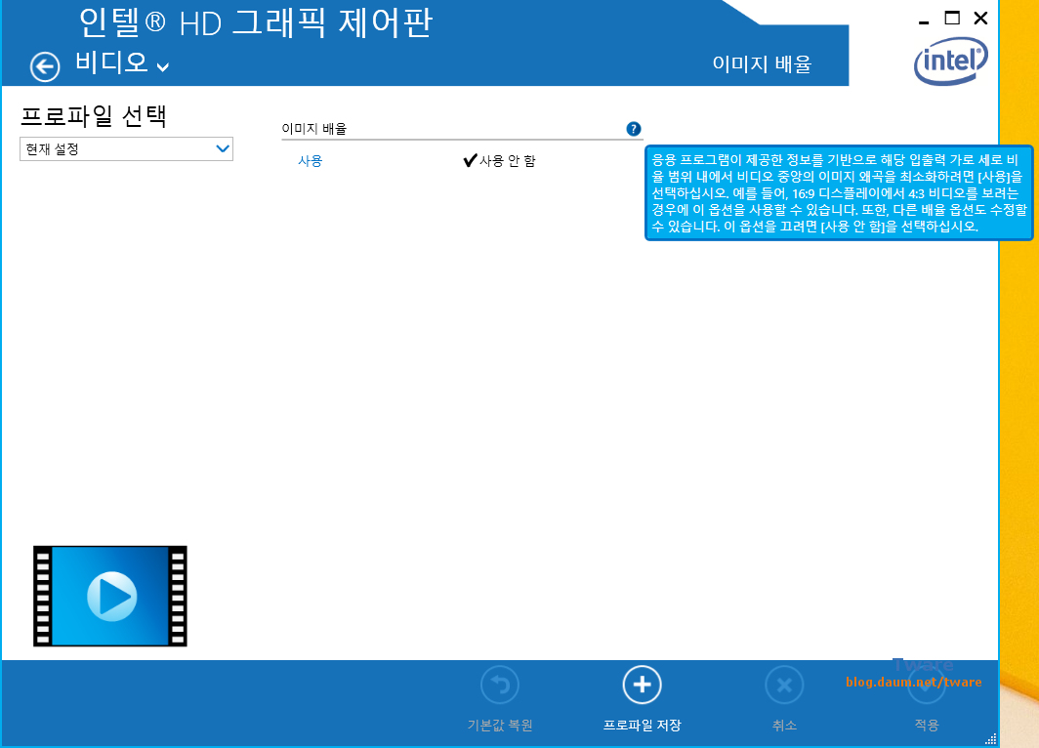Maximize the control panel window
This screenshot has height=748, width=1039.
coord(952,19)
